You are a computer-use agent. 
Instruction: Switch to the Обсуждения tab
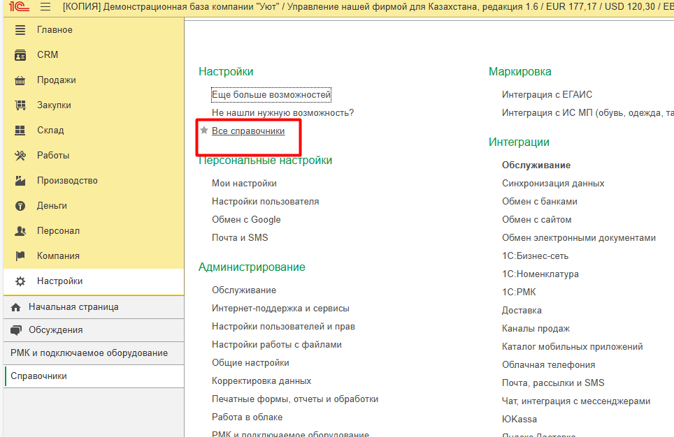(55, 330)
